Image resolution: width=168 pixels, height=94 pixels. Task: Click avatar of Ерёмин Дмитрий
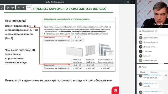tap(141, 60)
